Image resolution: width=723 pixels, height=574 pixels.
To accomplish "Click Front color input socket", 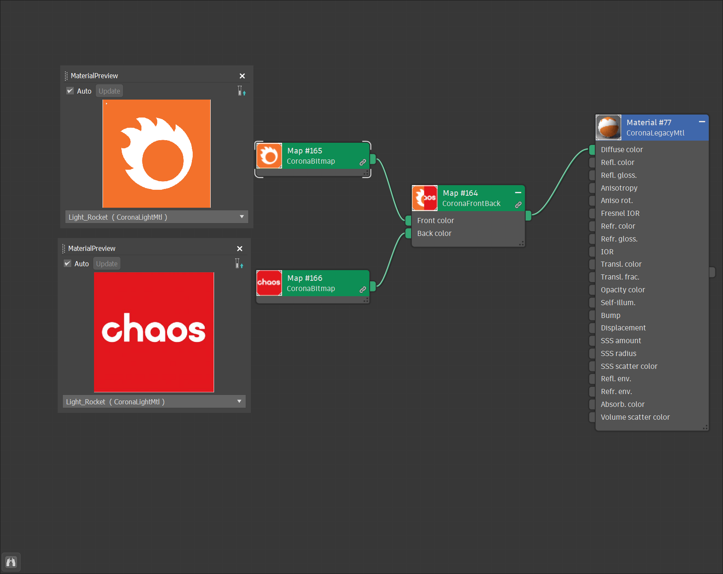I will click(x=409, y=221).
